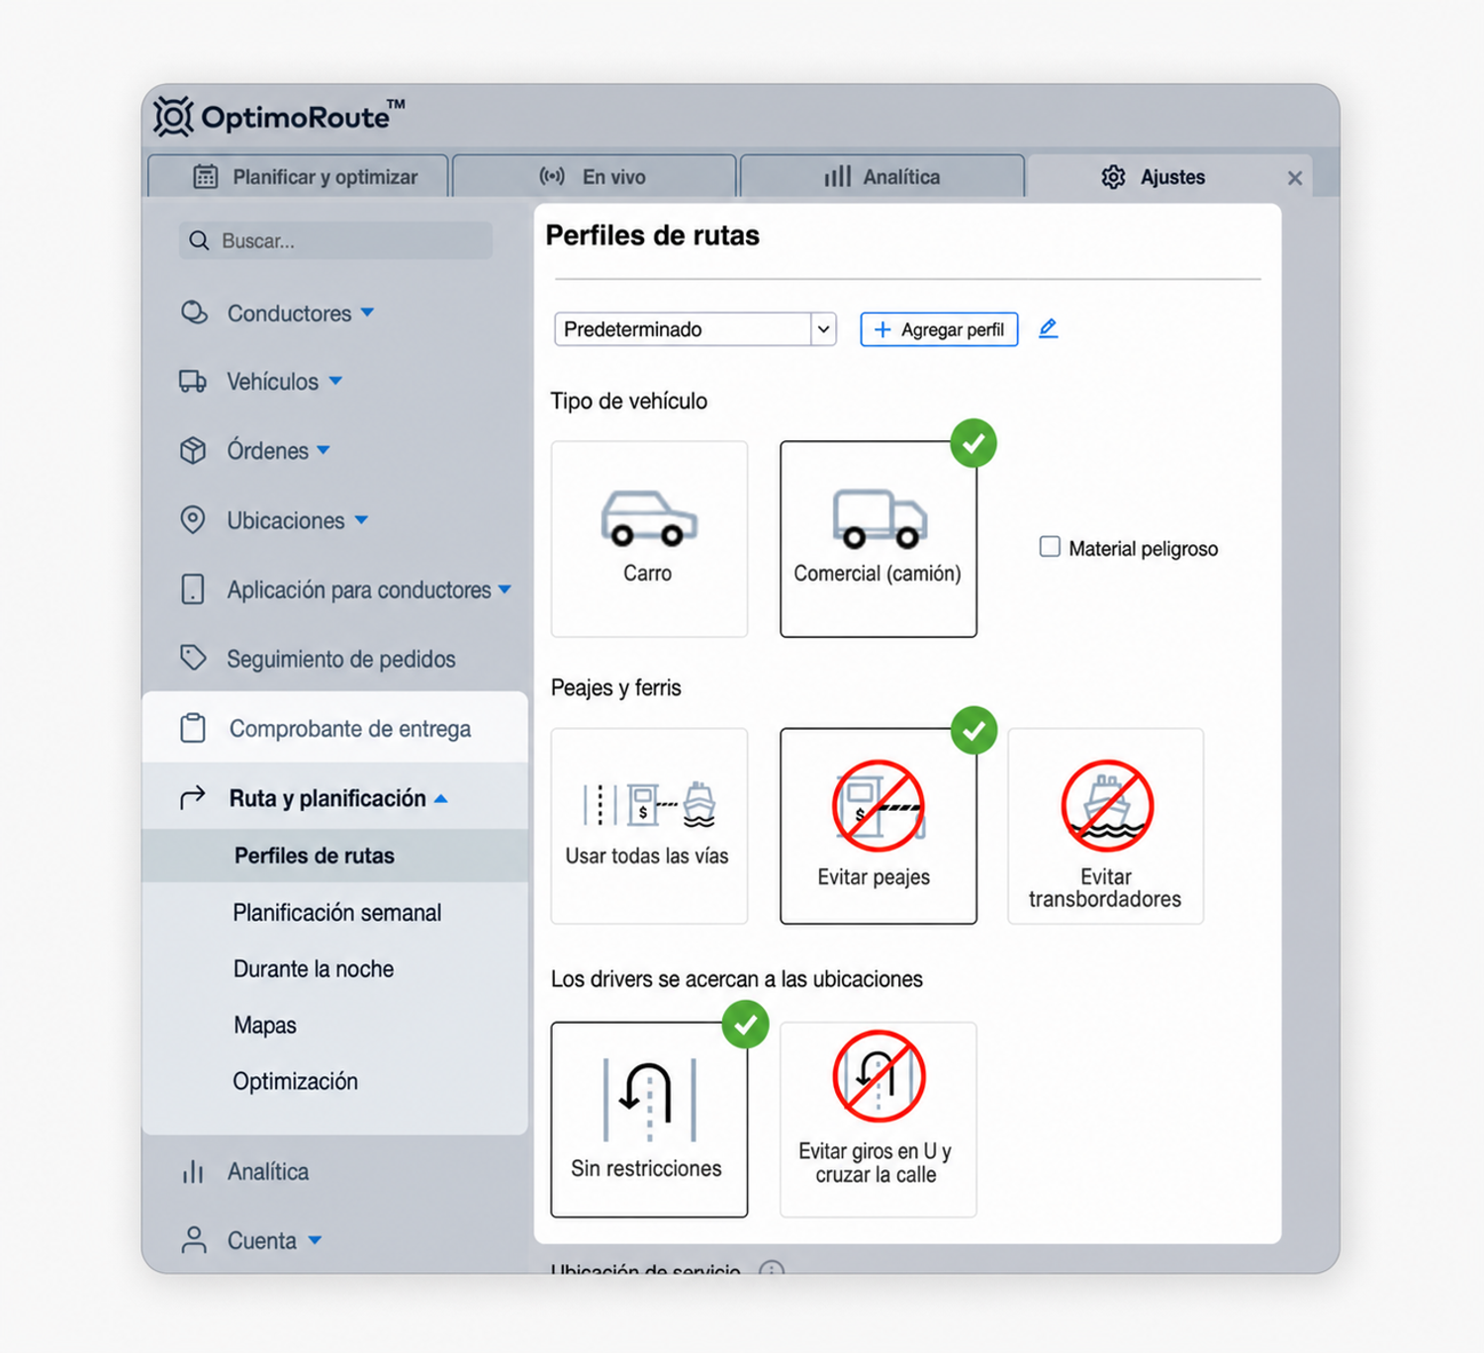1484x1353 pixels.
Task: Click the Aplicación para conductores phone icon
Action: [193, 589]
